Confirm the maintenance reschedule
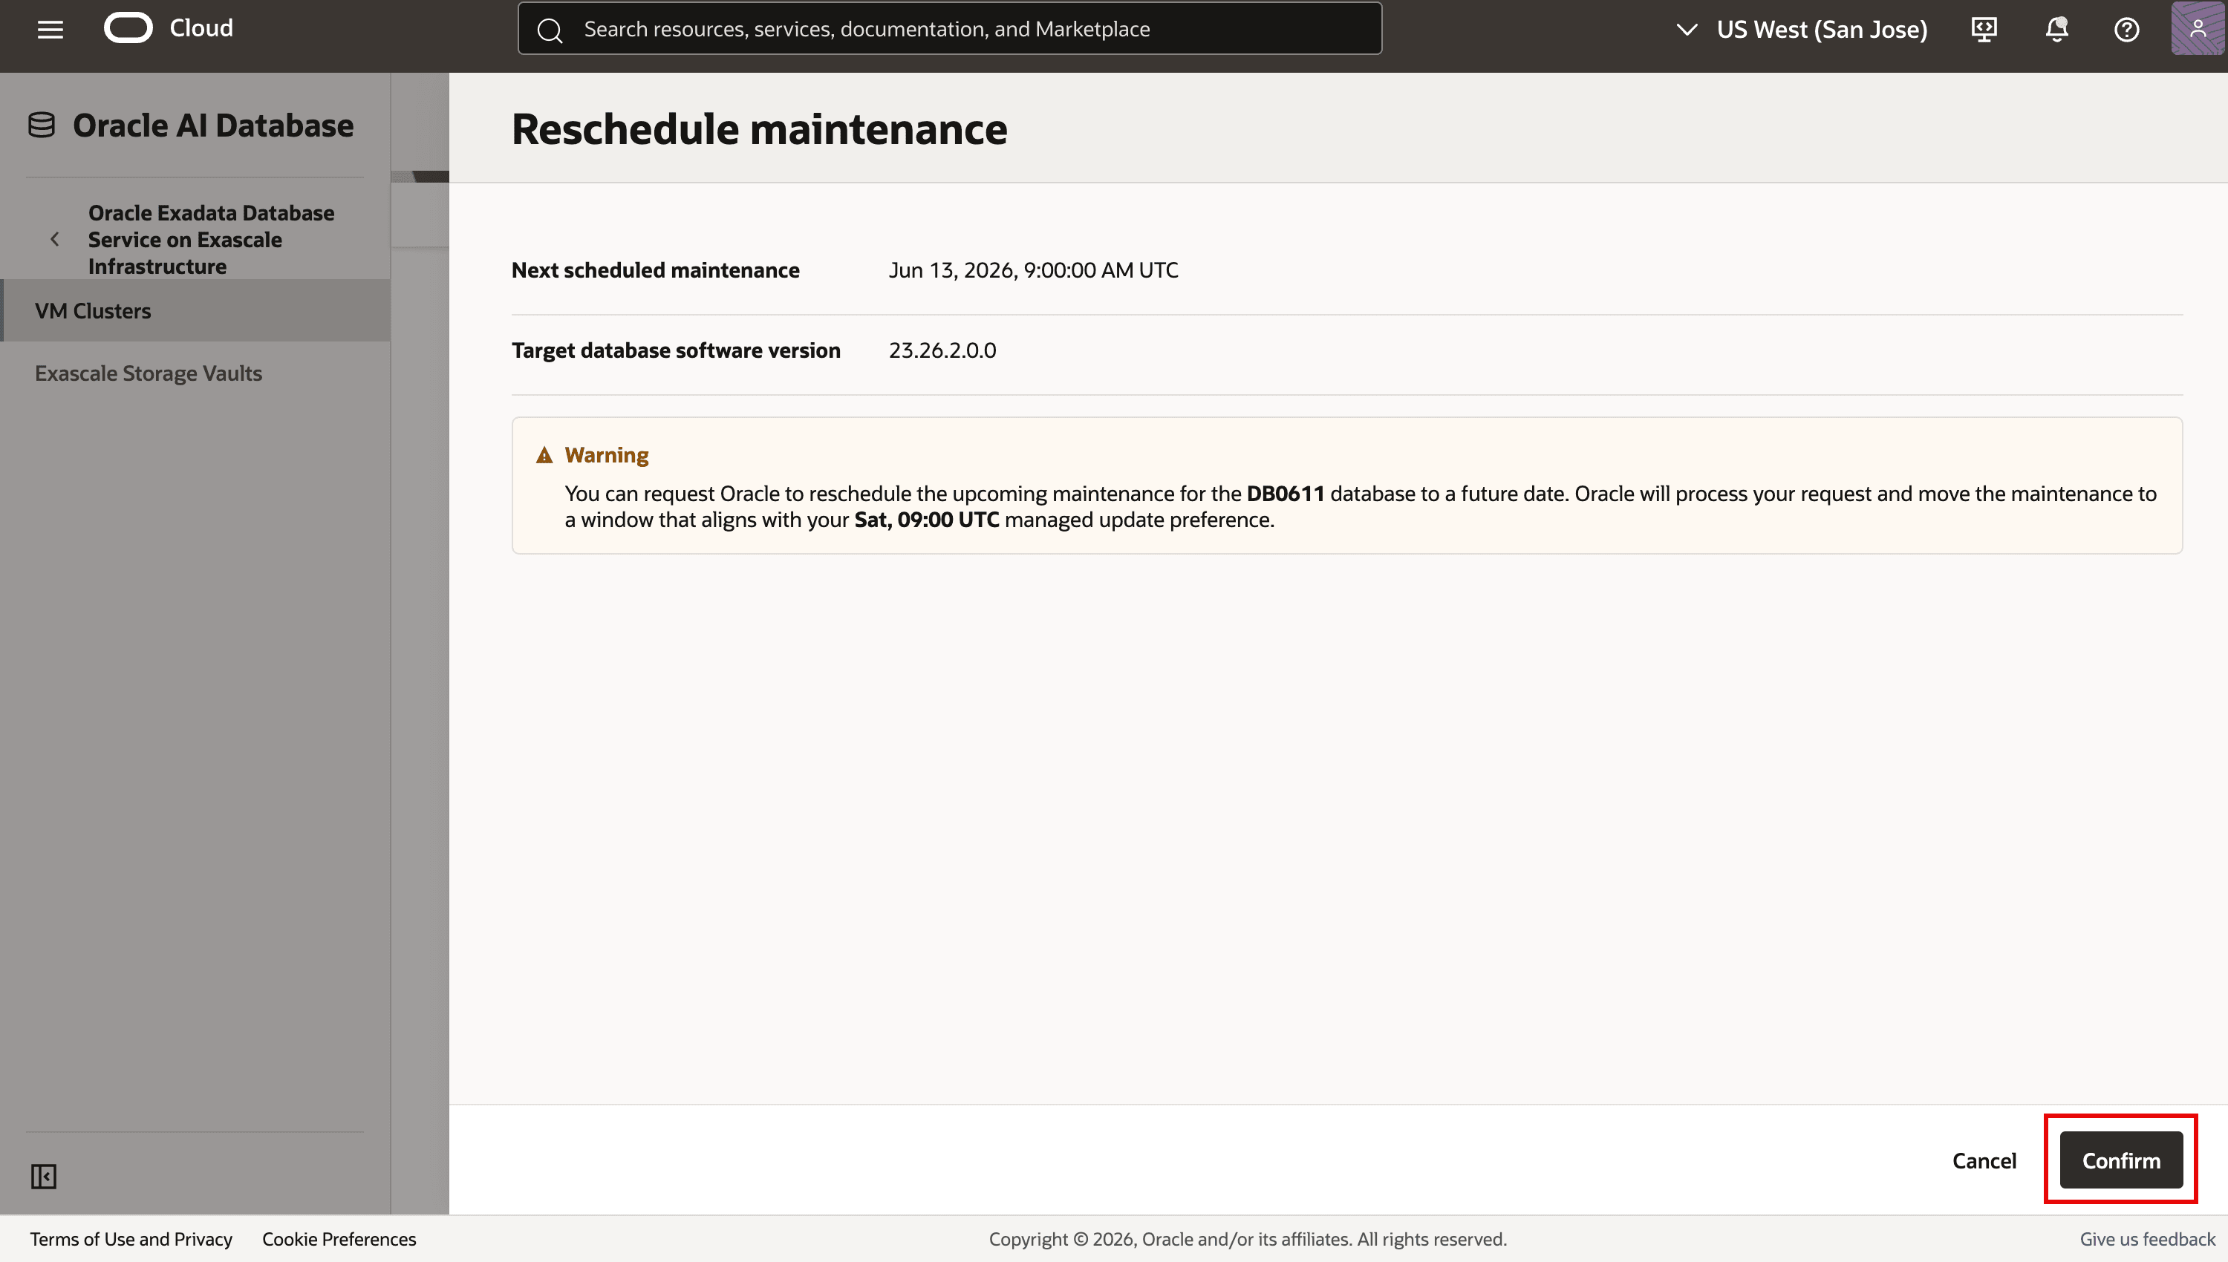This screenshot has height=1262, width=2228. point(2120,1160)
